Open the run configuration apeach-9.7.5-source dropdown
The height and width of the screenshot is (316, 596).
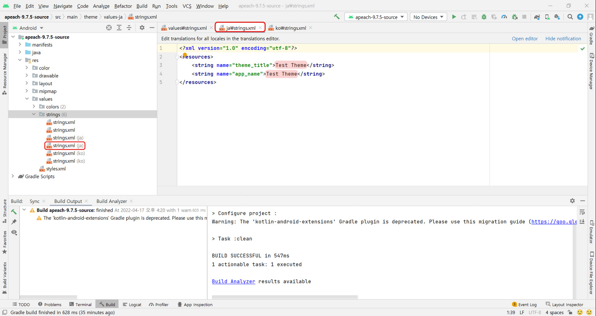pyautogui.click(x=376, y=17)
